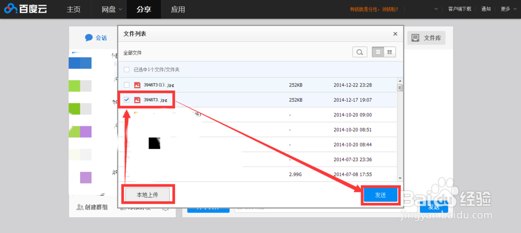Click image icon of 394673.jpg
Viewport: 521px width, 233px height.
coord(137,100)
